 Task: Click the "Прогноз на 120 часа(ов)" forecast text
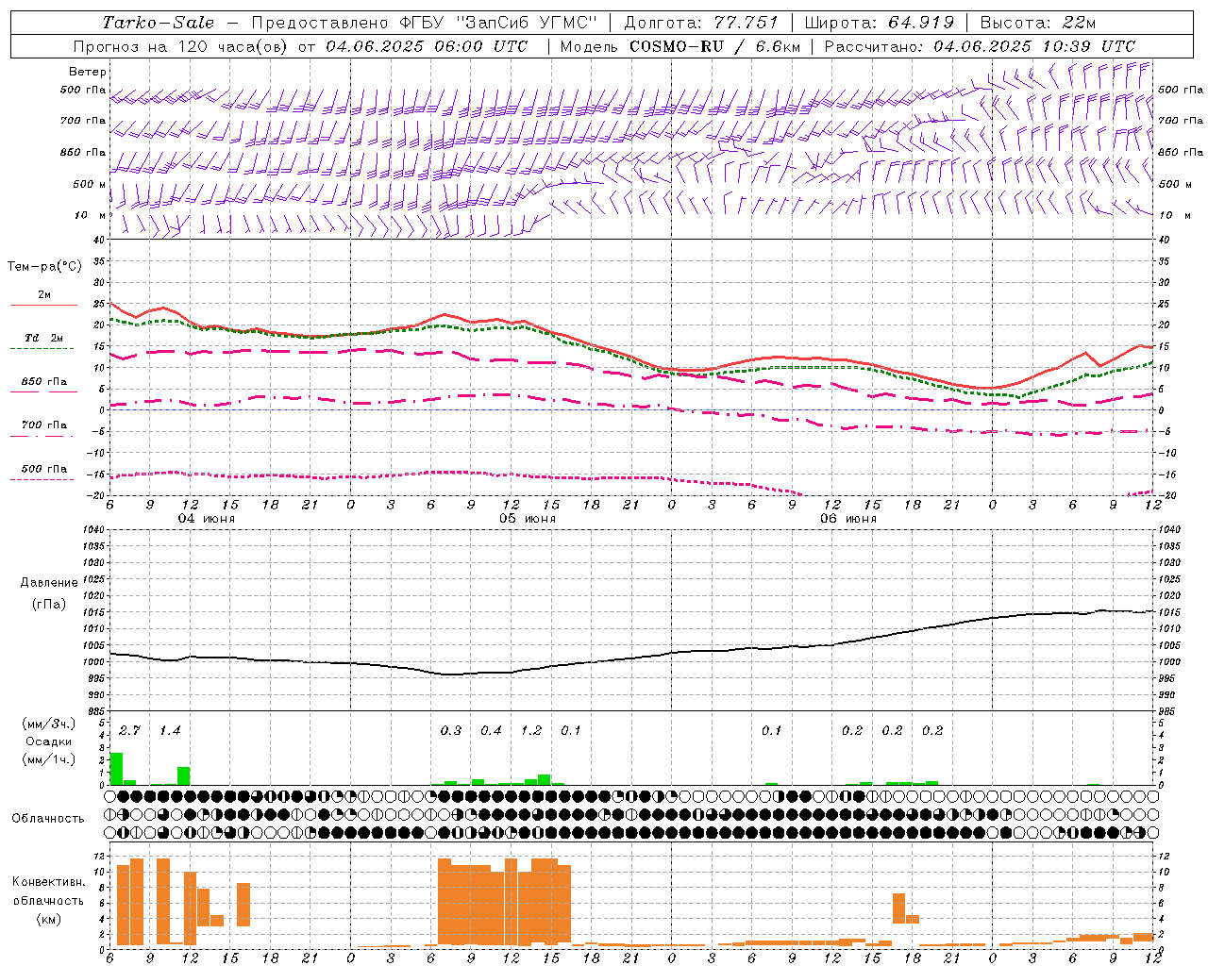click(181, 46)
